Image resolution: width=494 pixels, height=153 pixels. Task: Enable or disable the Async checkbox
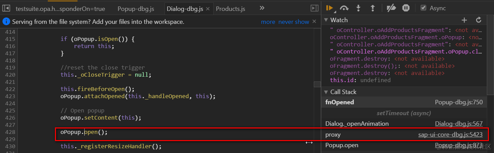click(x=423, y=8)
